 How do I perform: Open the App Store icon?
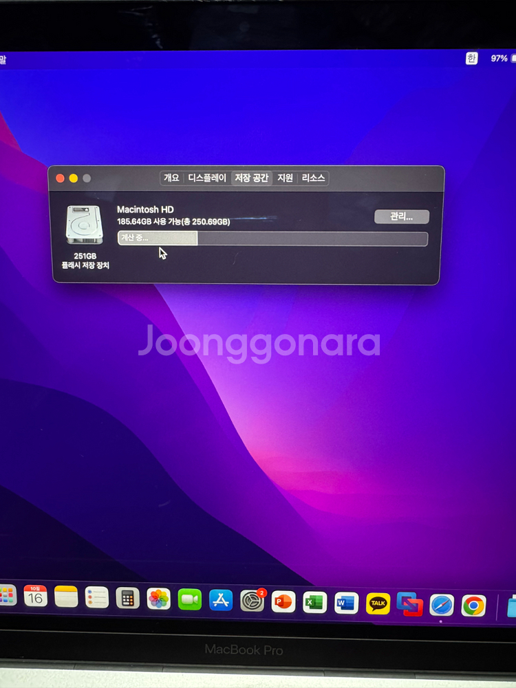(221, 600)
